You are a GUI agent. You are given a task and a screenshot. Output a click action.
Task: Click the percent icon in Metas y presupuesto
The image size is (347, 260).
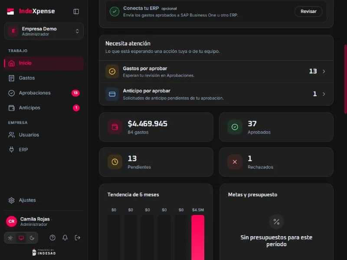click(276, 221)
